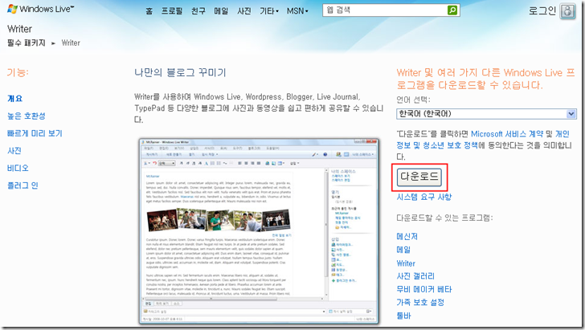Click the 메신저 program link
This screenshot has width=585, height=330.
tap(407, 236)
